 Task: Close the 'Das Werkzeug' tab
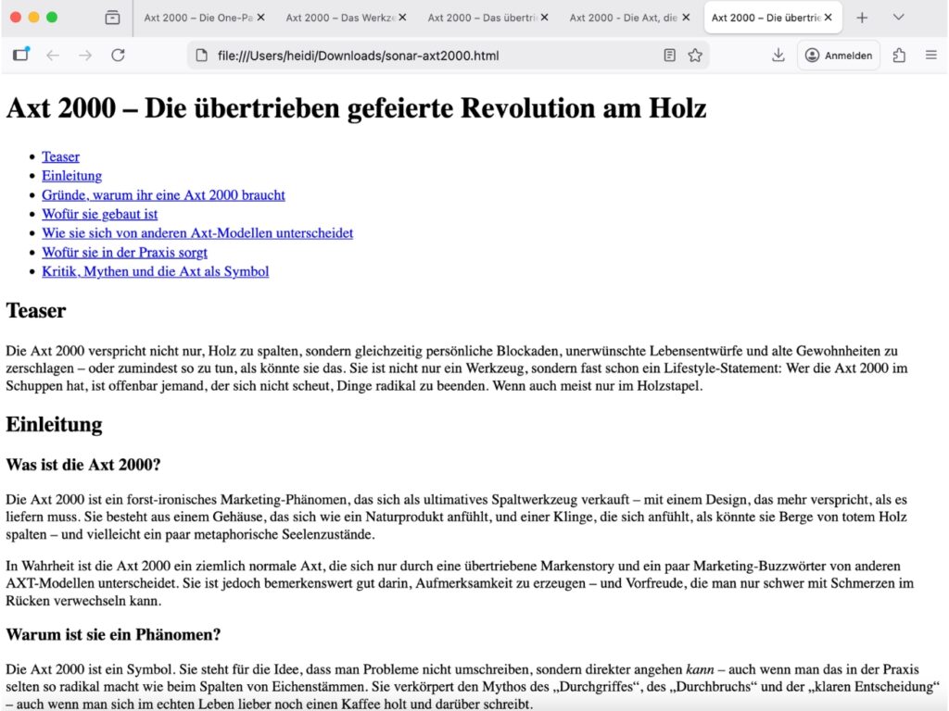(404, 17)
